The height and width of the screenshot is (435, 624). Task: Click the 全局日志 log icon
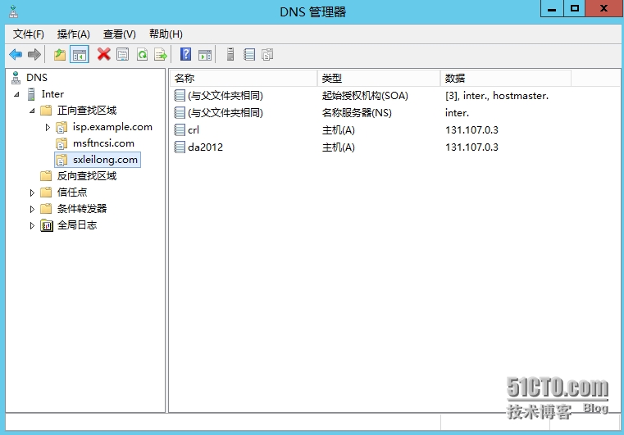coord(47,225)
